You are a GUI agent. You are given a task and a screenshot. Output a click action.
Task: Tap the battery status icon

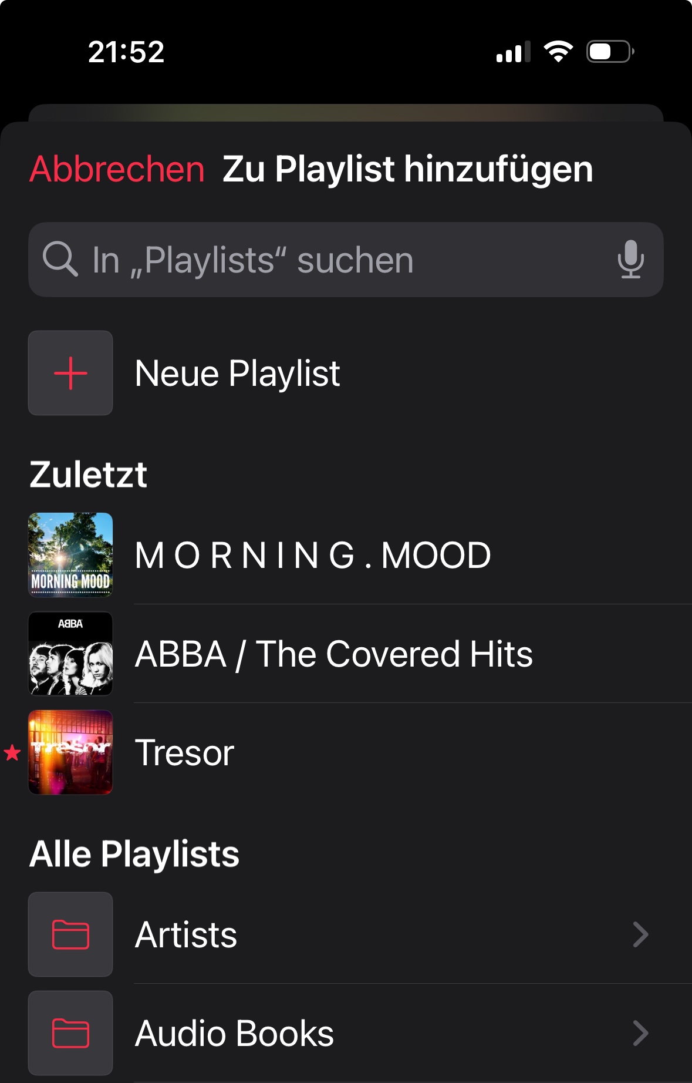(610, 52)
